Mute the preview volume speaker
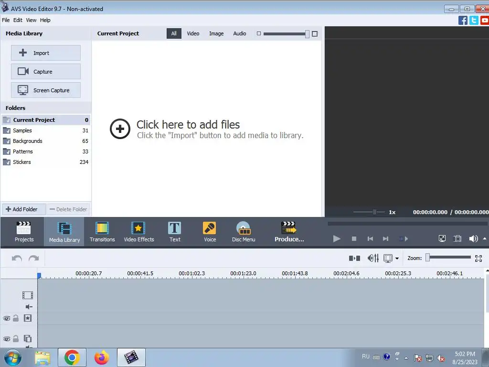489x367 pixels. (473, 239)
